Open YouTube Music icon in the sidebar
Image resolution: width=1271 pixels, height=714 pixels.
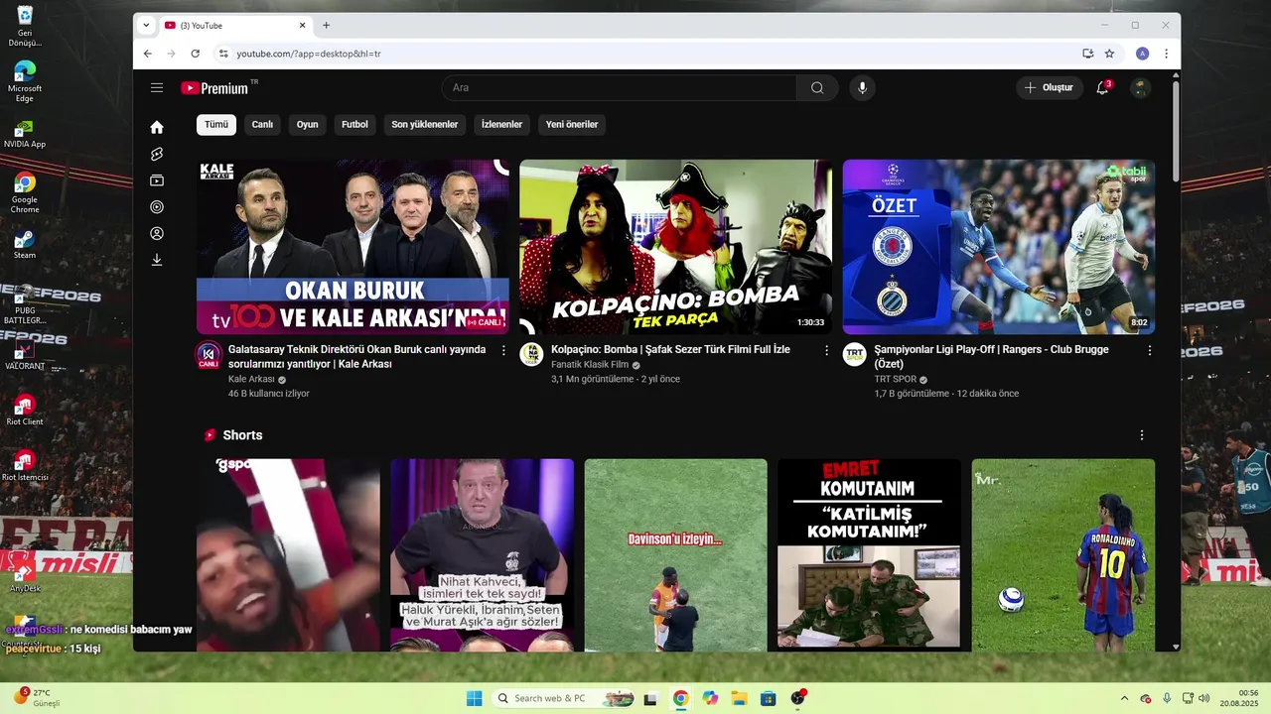(157, 207)
